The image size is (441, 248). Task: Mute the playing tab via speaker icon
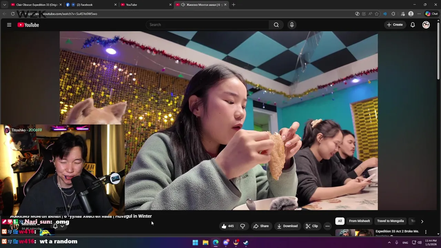(x=183, y=4)
